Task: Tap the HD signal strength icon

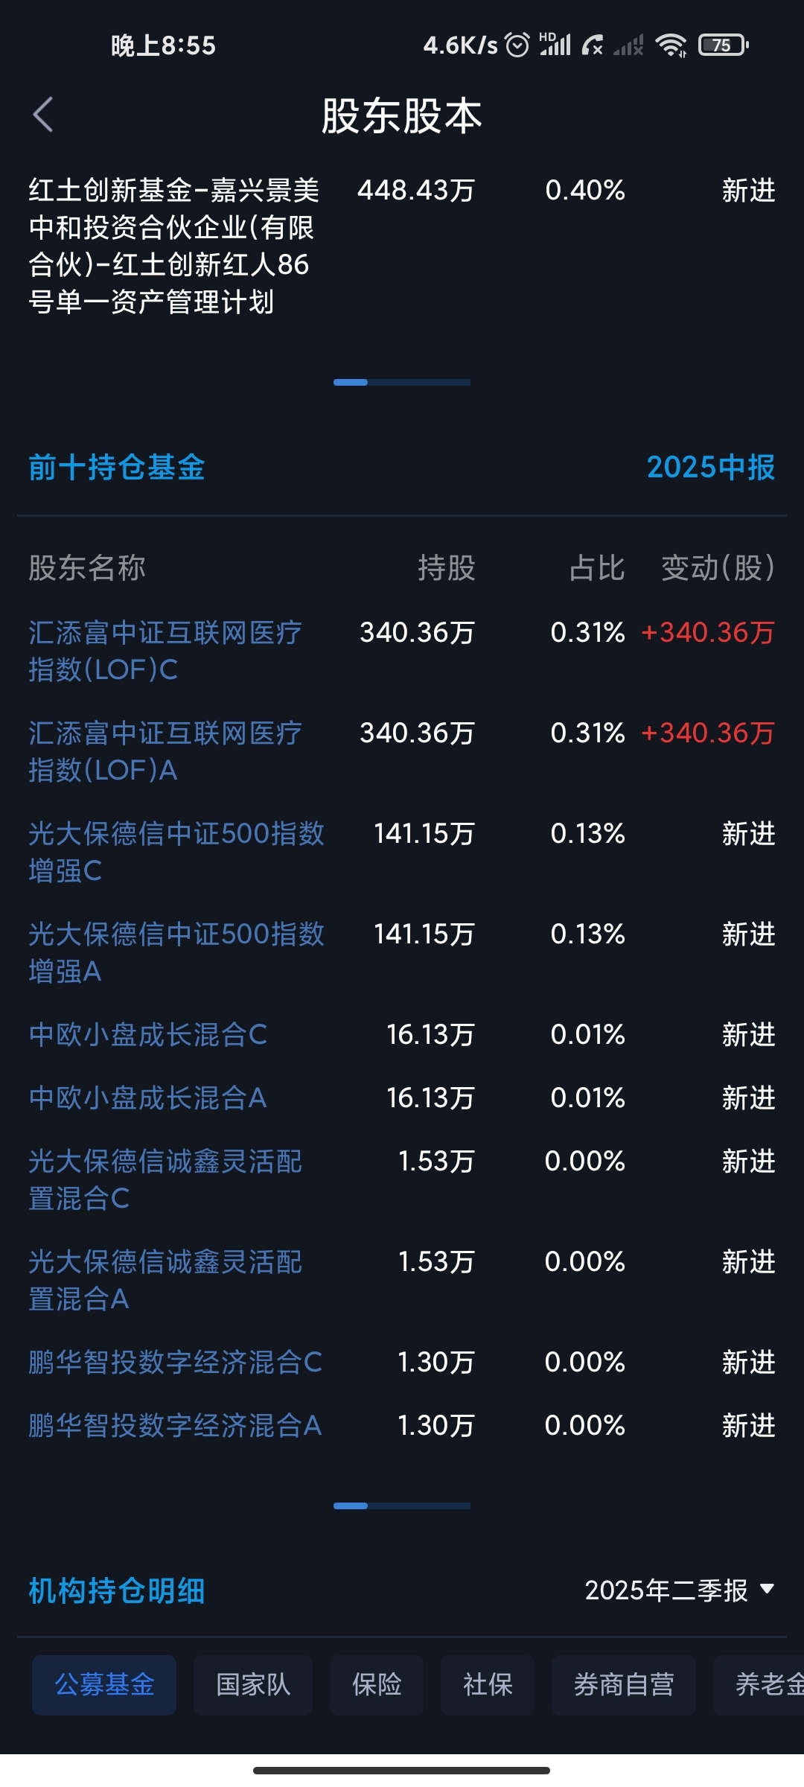Action: pos(555,45)
